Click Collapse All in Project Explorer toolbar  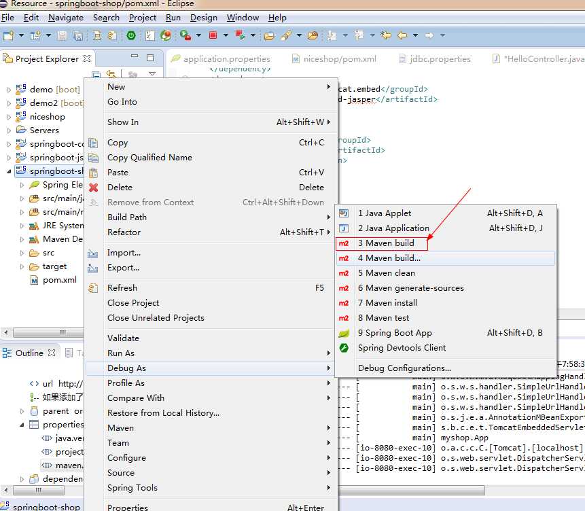(x=96, y=74)
